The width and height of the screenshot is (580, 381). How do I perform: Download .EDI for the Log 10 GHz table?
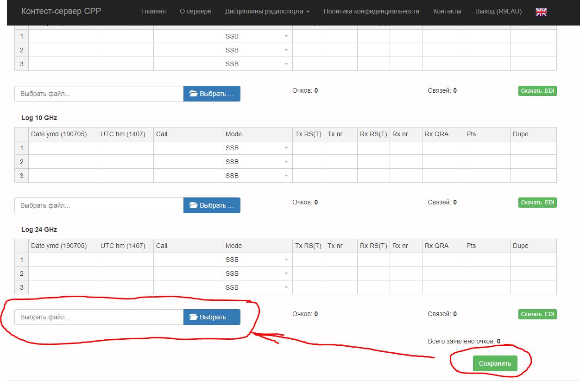pos(537,203)
